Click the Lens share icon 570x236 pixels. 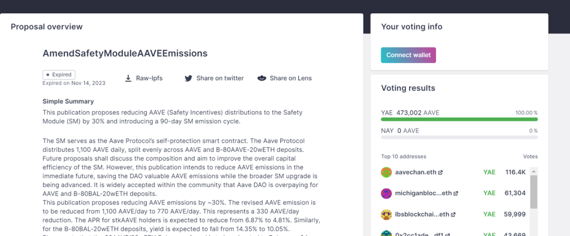coord(262,78)
